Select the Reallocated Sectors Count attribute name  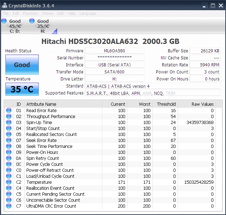coord(52,134)
